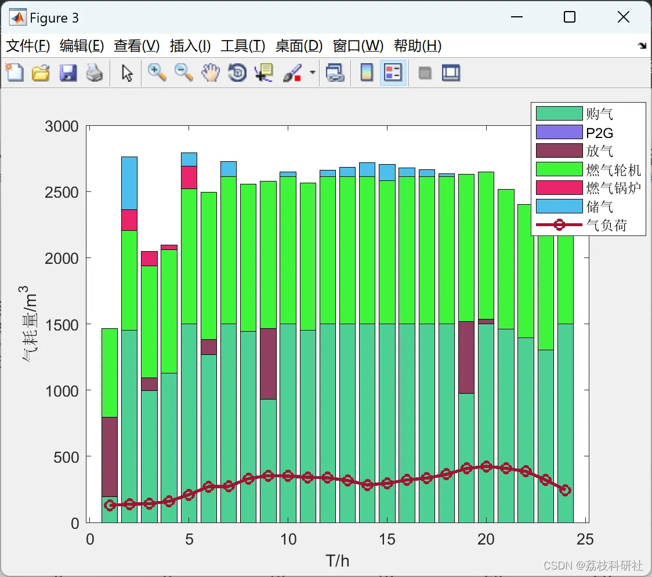Expand the Brush tool color dropdown arrow
The width and height of the screenshot is (652, 577).
pos(312,72)
